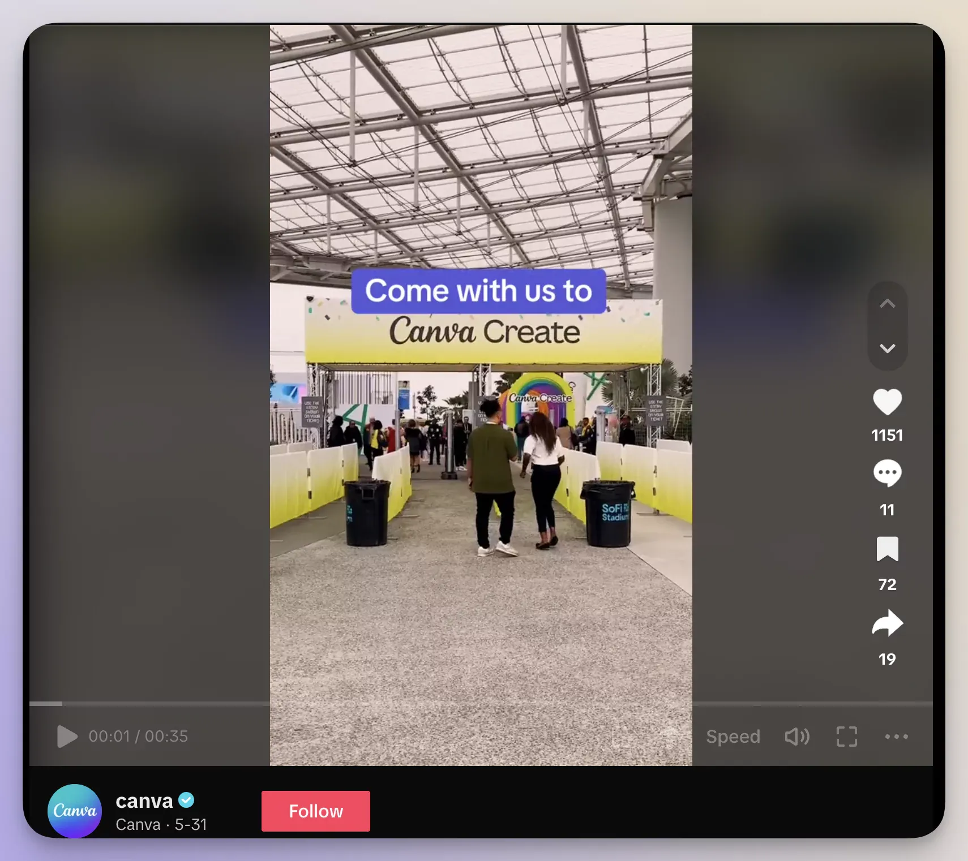This screenshot has height=861, width=968.
Task: Open the Speed playback menu
Action: (x=733, y=737)
